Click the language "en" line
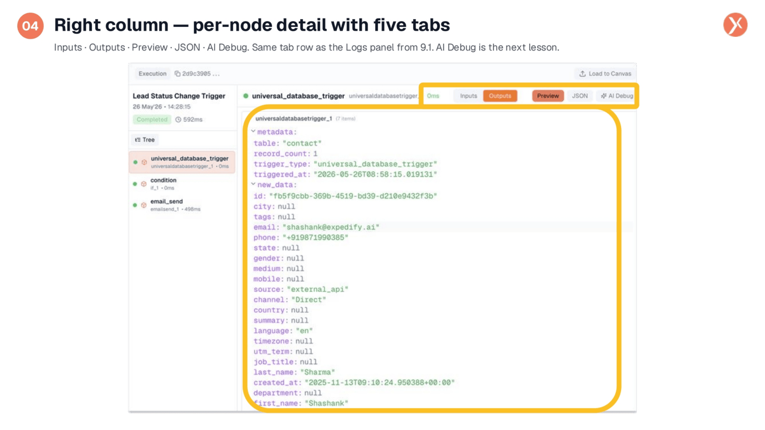Image resolution: width=765 pixels, height=430 pixels. click(283, 331)
